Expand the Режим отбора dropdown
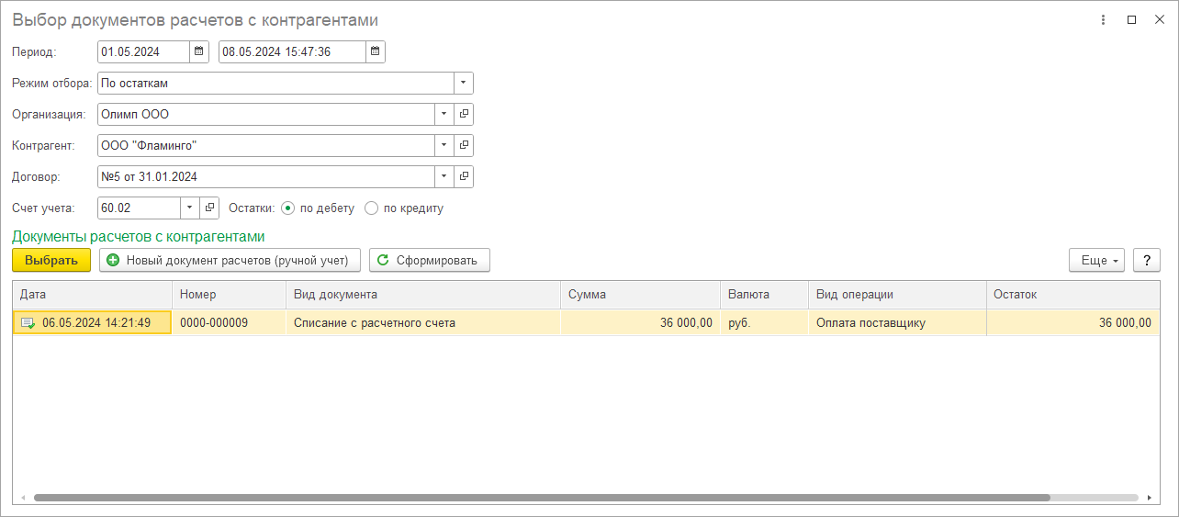The width and height of the screenshot is (1179, 517). pos(464,84)
